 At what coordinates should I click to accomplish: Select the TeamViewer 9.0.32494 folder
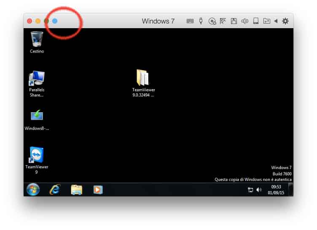click(143, 83)
